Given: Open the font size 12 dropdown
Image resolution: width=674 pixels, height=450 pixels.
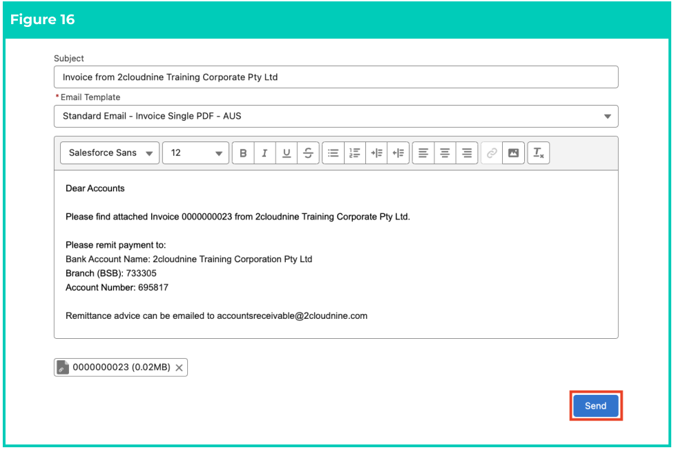Looking at the screenshot, I should point(195,153).
